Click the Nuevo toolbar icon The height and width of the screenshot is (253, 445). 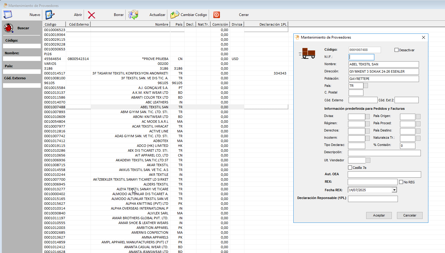pos(8,14)
